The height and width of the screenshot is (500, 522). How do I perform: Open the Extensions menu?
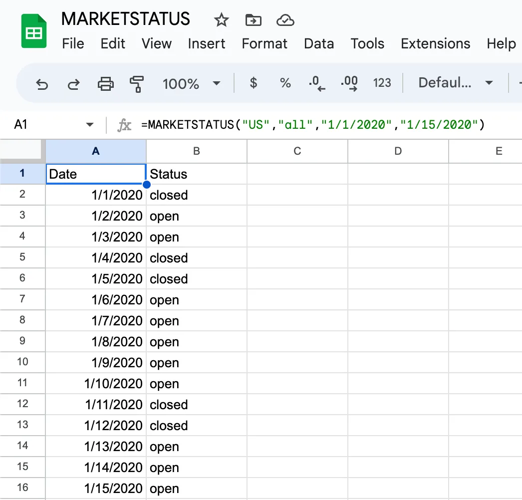coord(436,43)
